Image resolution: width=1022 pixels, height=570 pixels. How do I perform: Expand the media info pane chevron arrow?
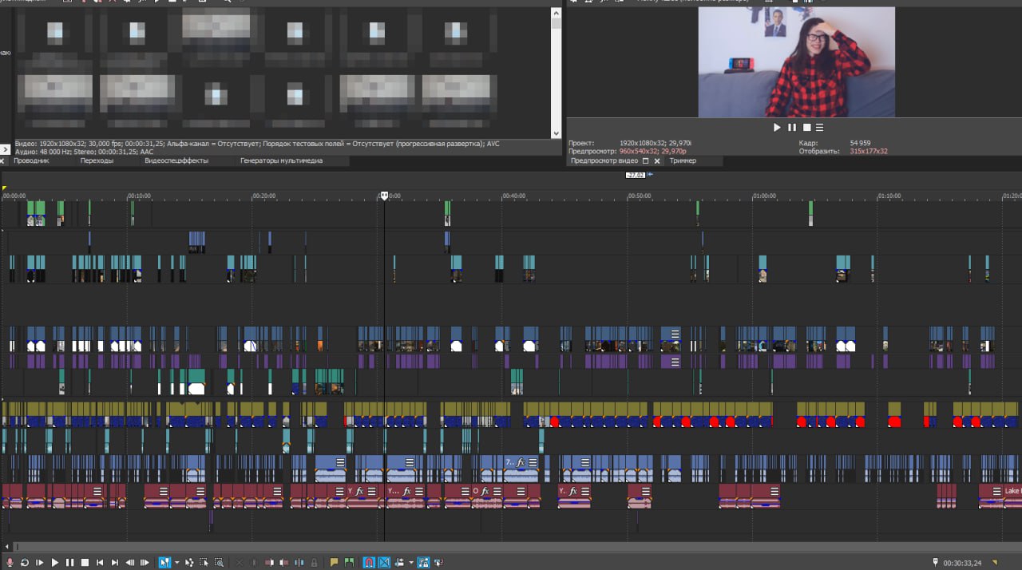point(5,149)
